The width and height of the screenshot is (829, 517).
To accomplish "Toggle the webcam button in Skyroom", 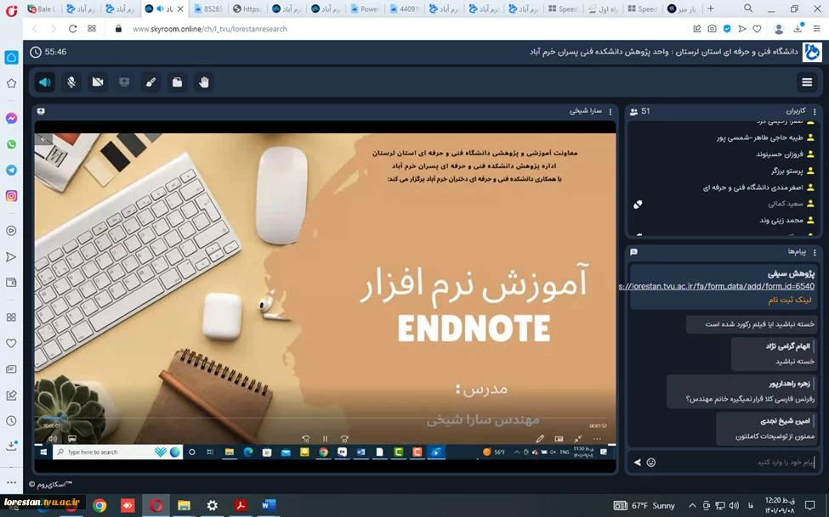I will coord(98,82).
